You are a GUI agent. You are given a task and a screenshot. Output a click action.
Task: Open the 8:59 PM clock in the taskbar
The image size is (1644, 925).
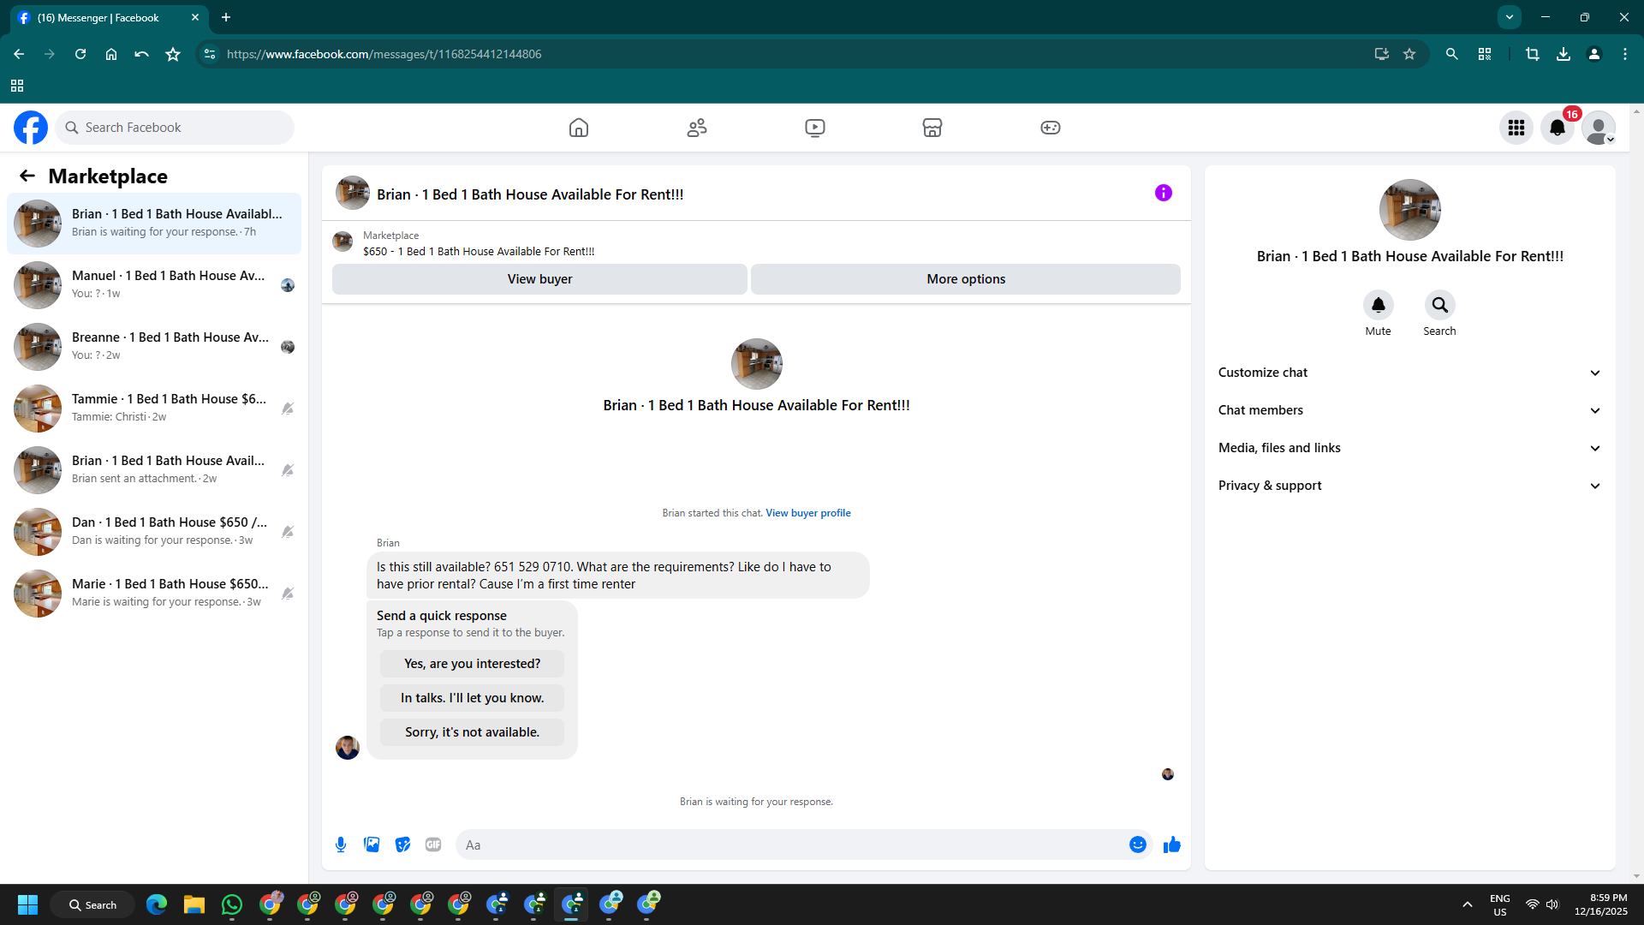(1600, 904)
